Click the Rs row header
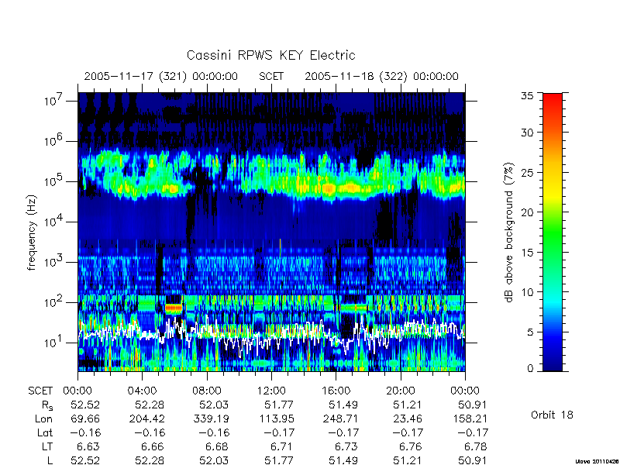 tap(47, 405)
